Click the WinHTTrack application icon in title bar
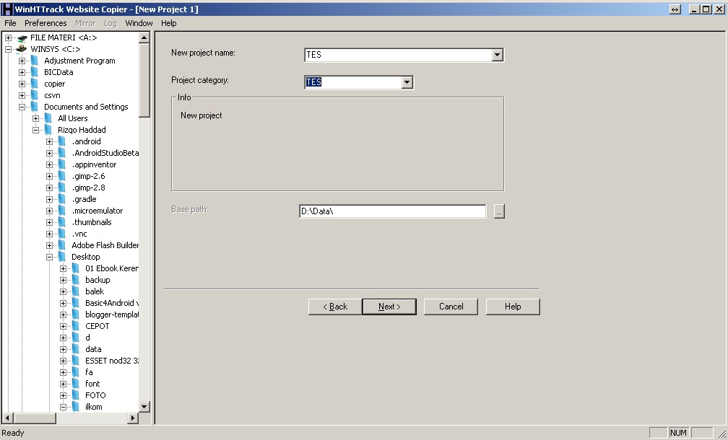Screen dimensions: 728x440 coord(7,9)
